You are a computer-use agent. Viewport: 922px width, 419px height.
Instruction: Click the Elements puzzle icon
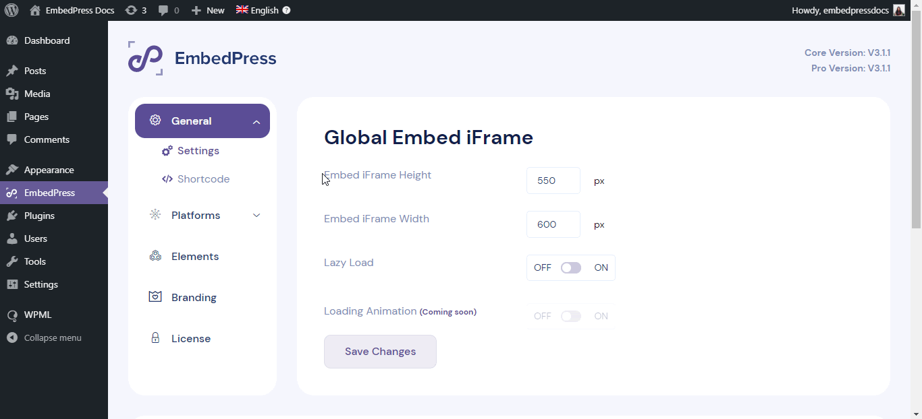pyautogui.click(x=155, y=256)
